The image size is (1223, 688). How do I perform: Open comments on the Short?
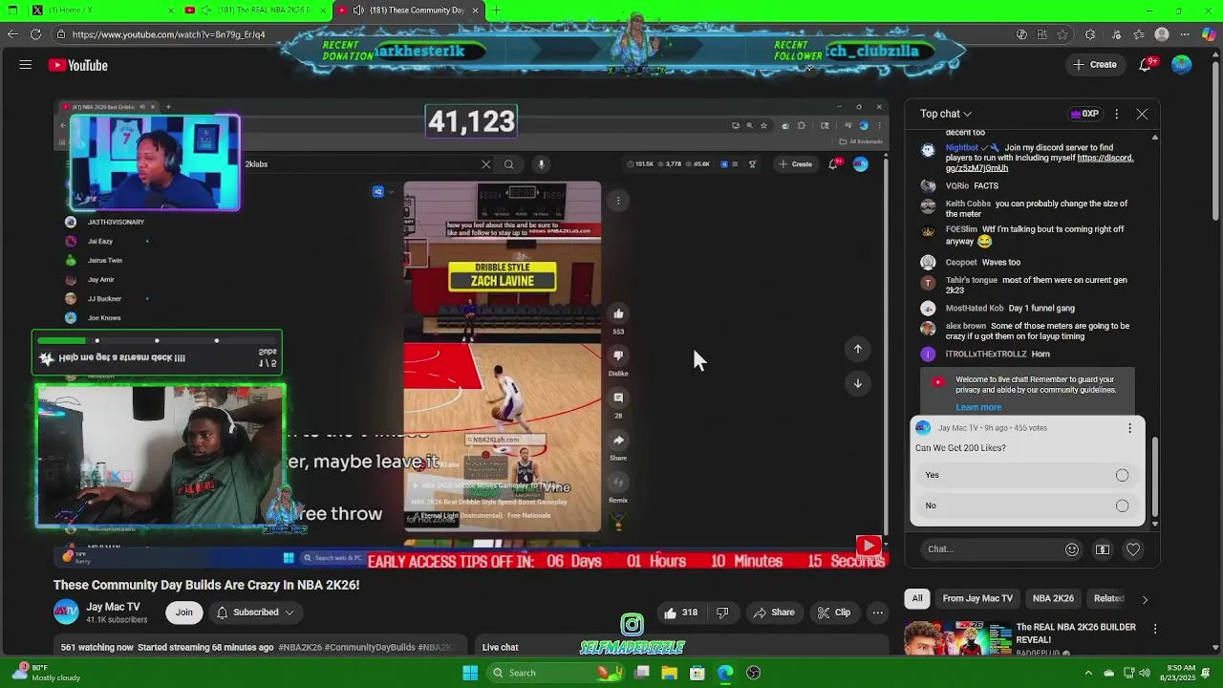click(x=618, y=398)
